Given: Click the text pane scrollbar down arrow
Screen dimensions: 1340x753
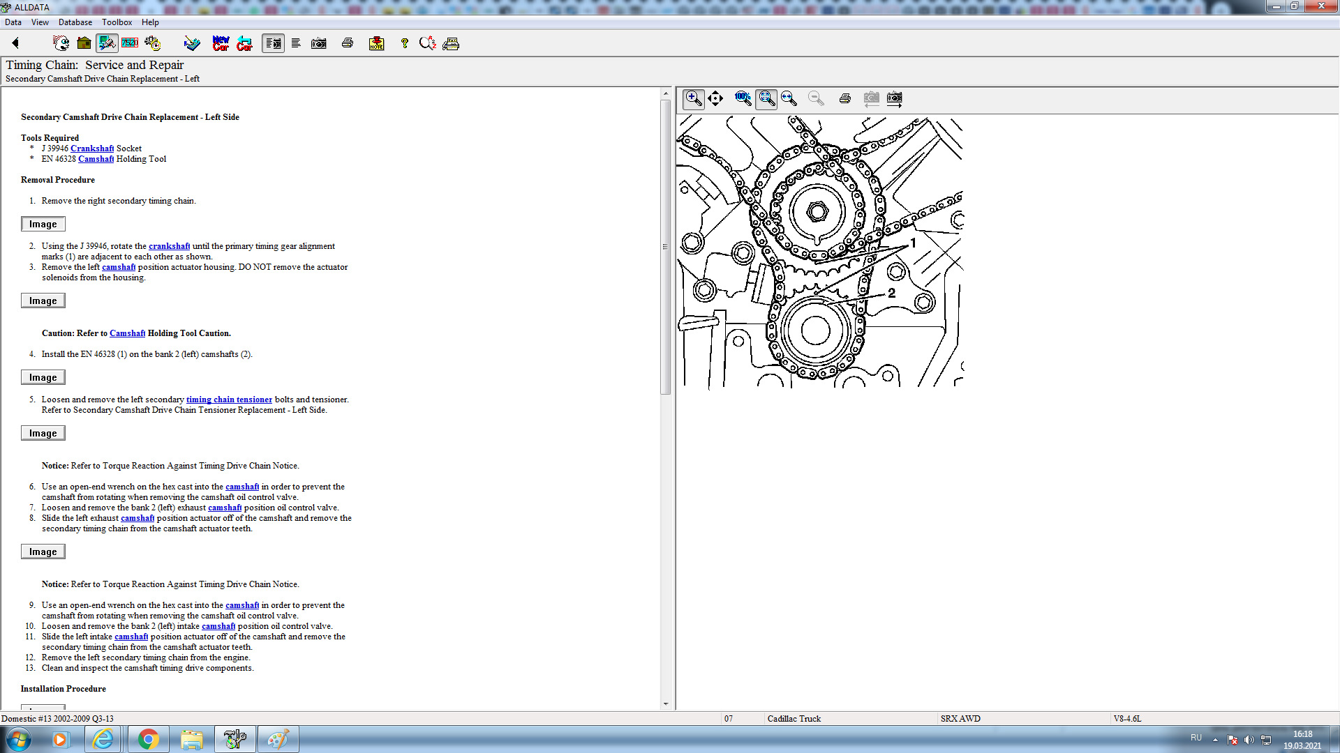Looking at the screenshot, I should coord(665,704).
